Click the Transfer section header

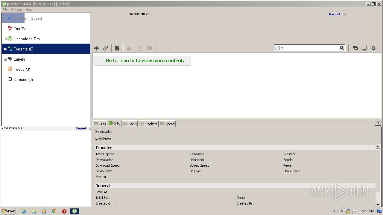(235, 148)
